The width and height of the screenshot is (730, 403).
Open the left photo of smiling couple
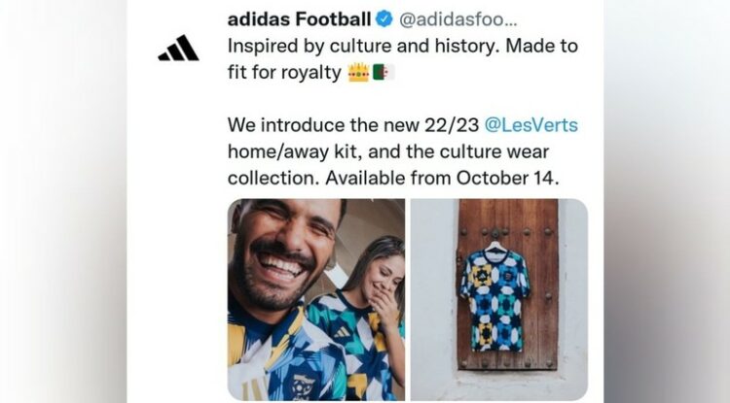315,299
